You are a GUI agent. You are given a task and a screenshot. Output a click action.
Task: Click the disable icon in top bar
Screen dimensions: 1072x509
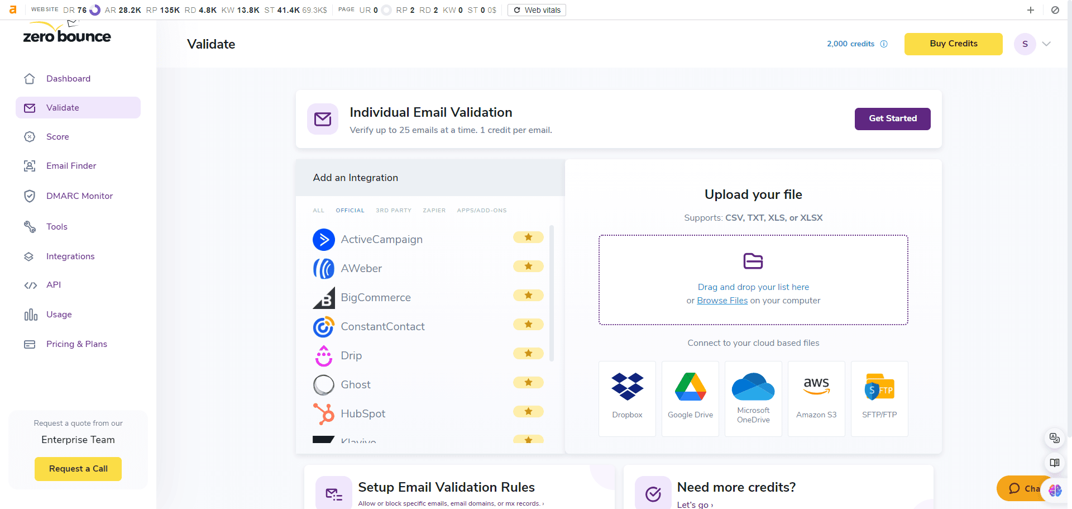1055,10
